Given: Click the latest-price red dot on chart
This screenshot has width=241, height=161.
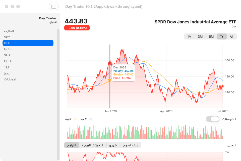Looking at the screenshot, I should click(223, 86).
